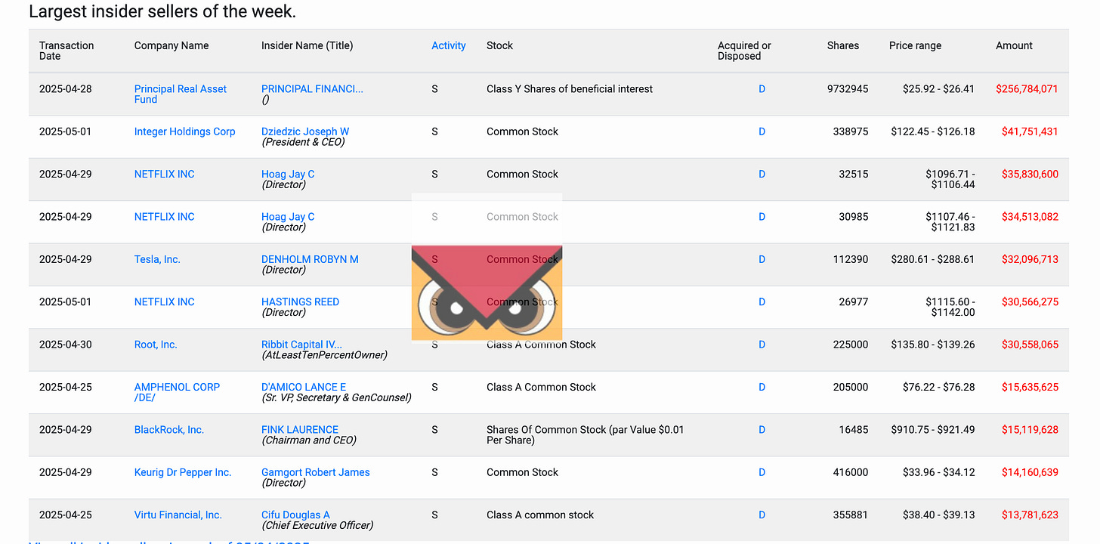Select the $30,566,275 amount
Screen dimensions: 1100x544
coord(1030,301)
